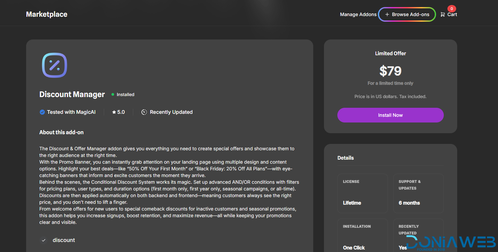Click the About this add-on heading
Image resolution: width=498 pixels, height=252 pixels.
[61, 132]
